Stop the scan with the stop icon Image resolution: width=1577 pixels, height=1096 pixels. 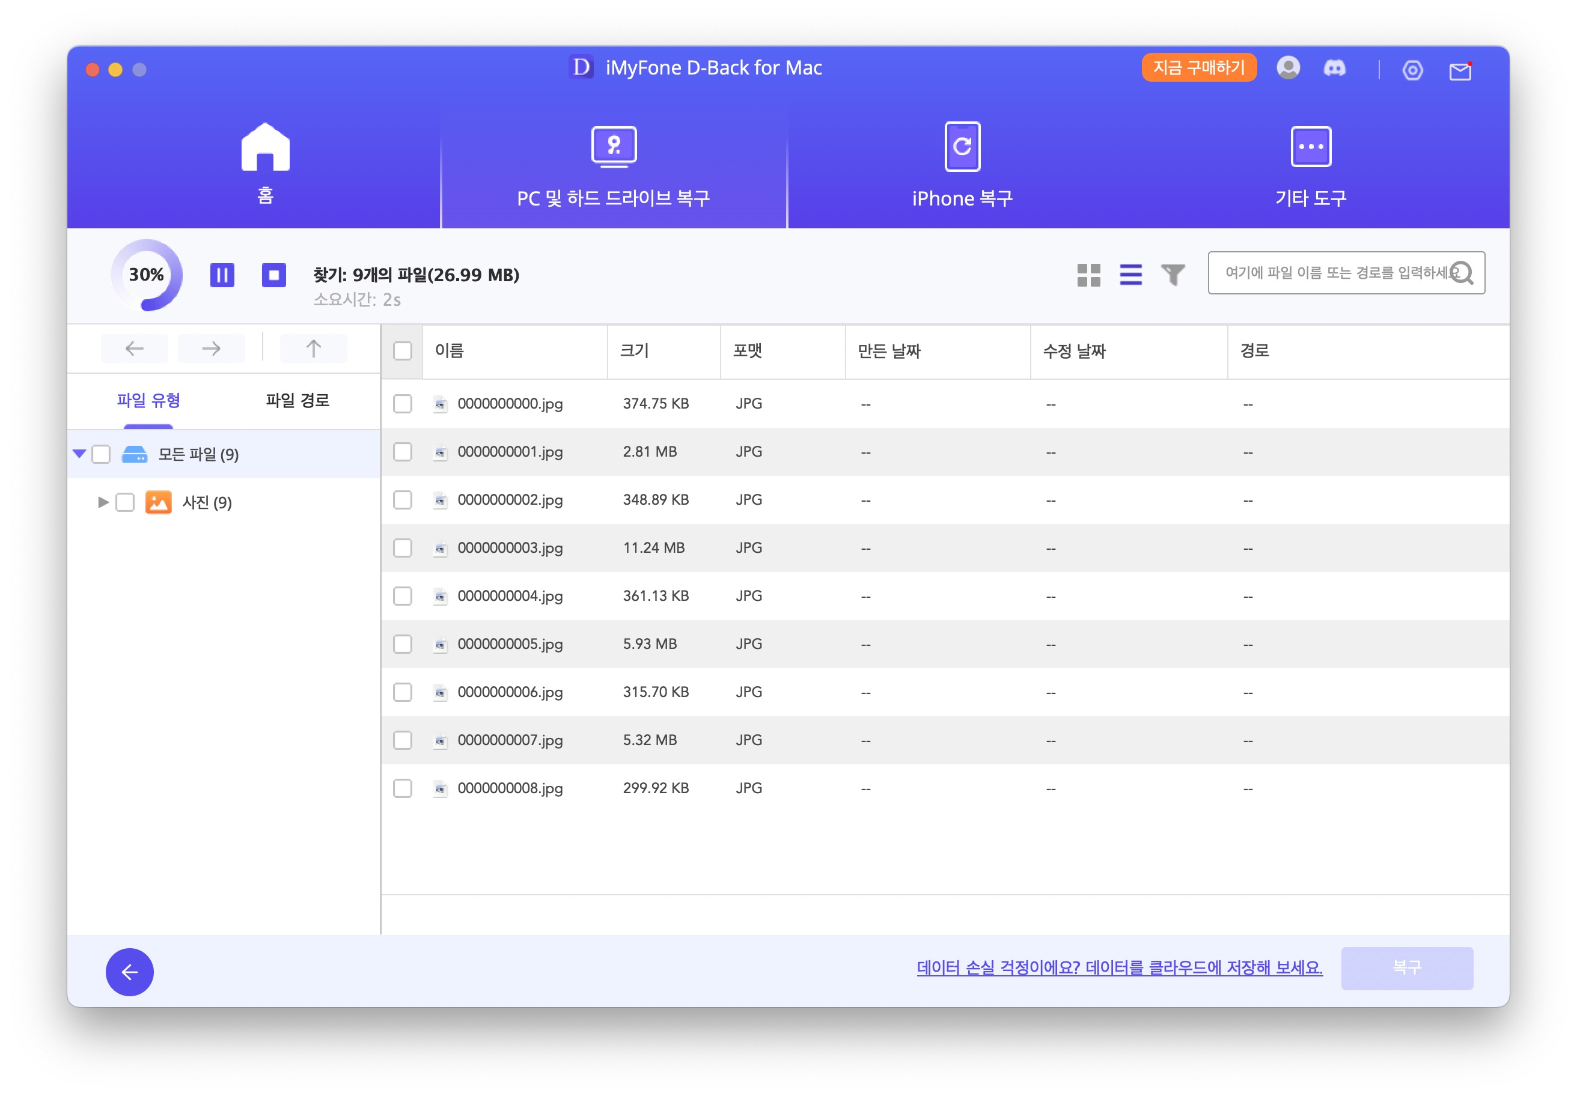point(273,275)
